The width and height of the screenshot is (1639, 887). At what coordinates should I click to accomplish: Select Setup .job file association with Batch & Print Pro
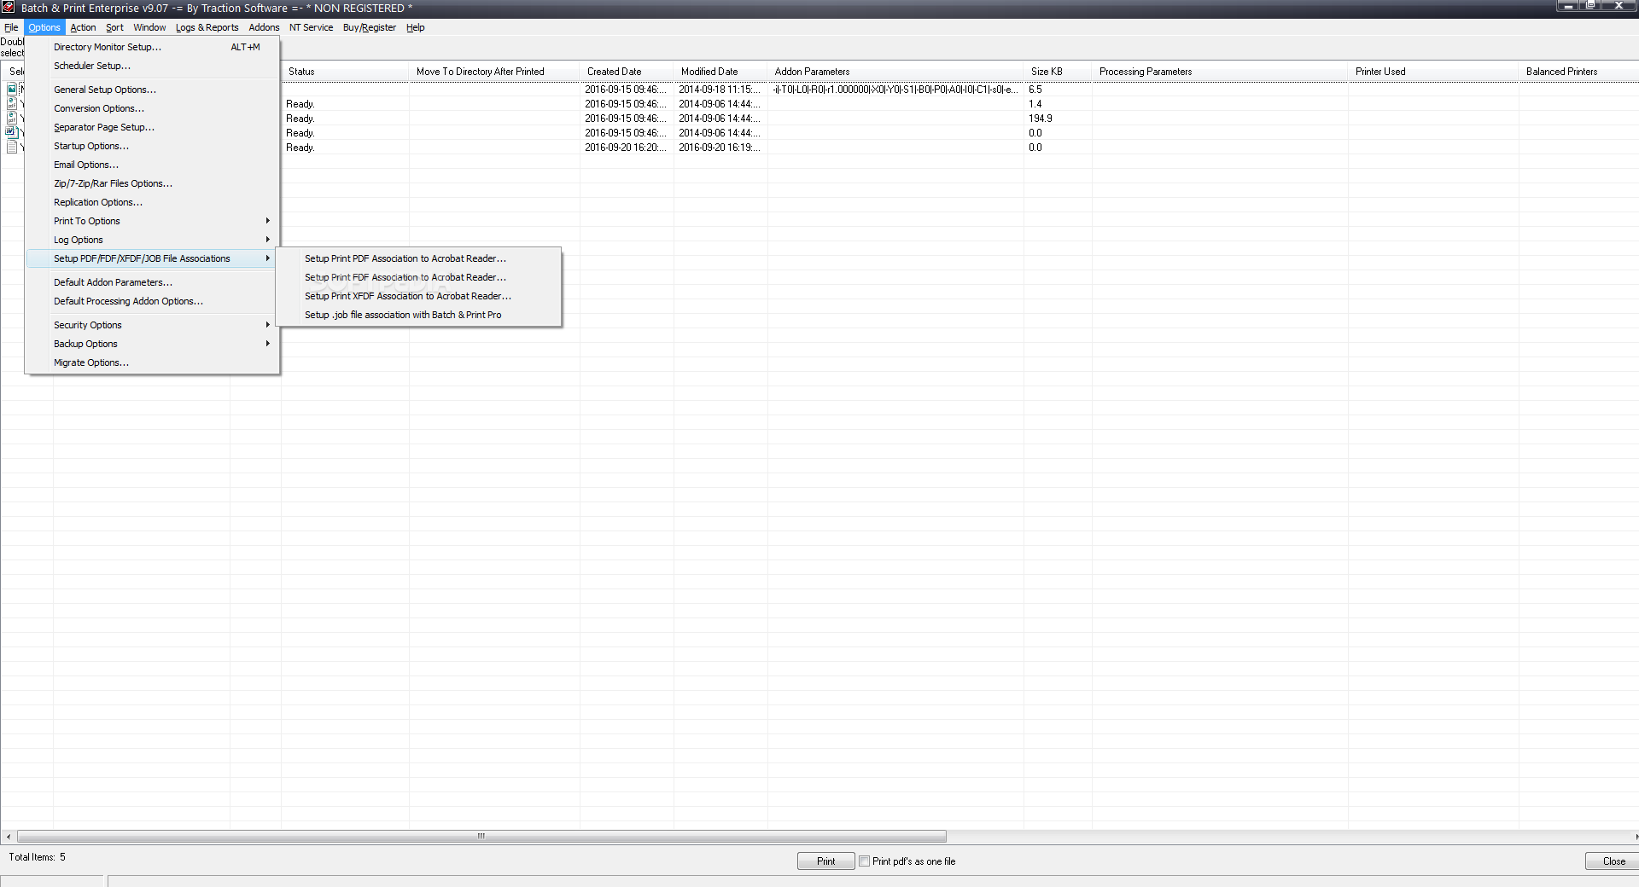[x=418, y=315]
